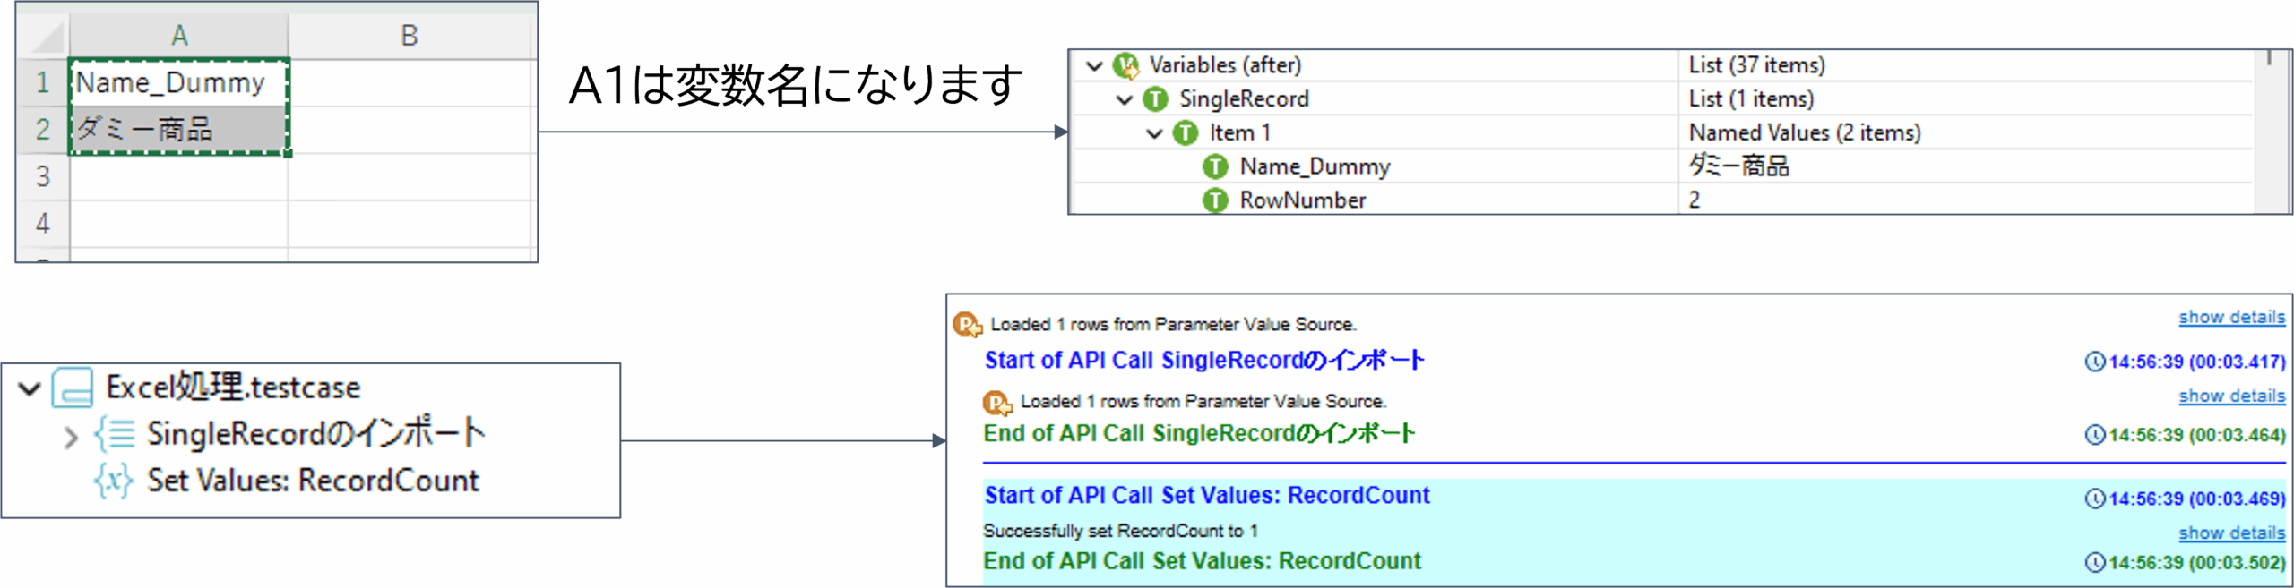Select cell A1 containing Name_Dummy
Image resolution: width=2294 pixels, height=588 pixels.
click(179, 83)
